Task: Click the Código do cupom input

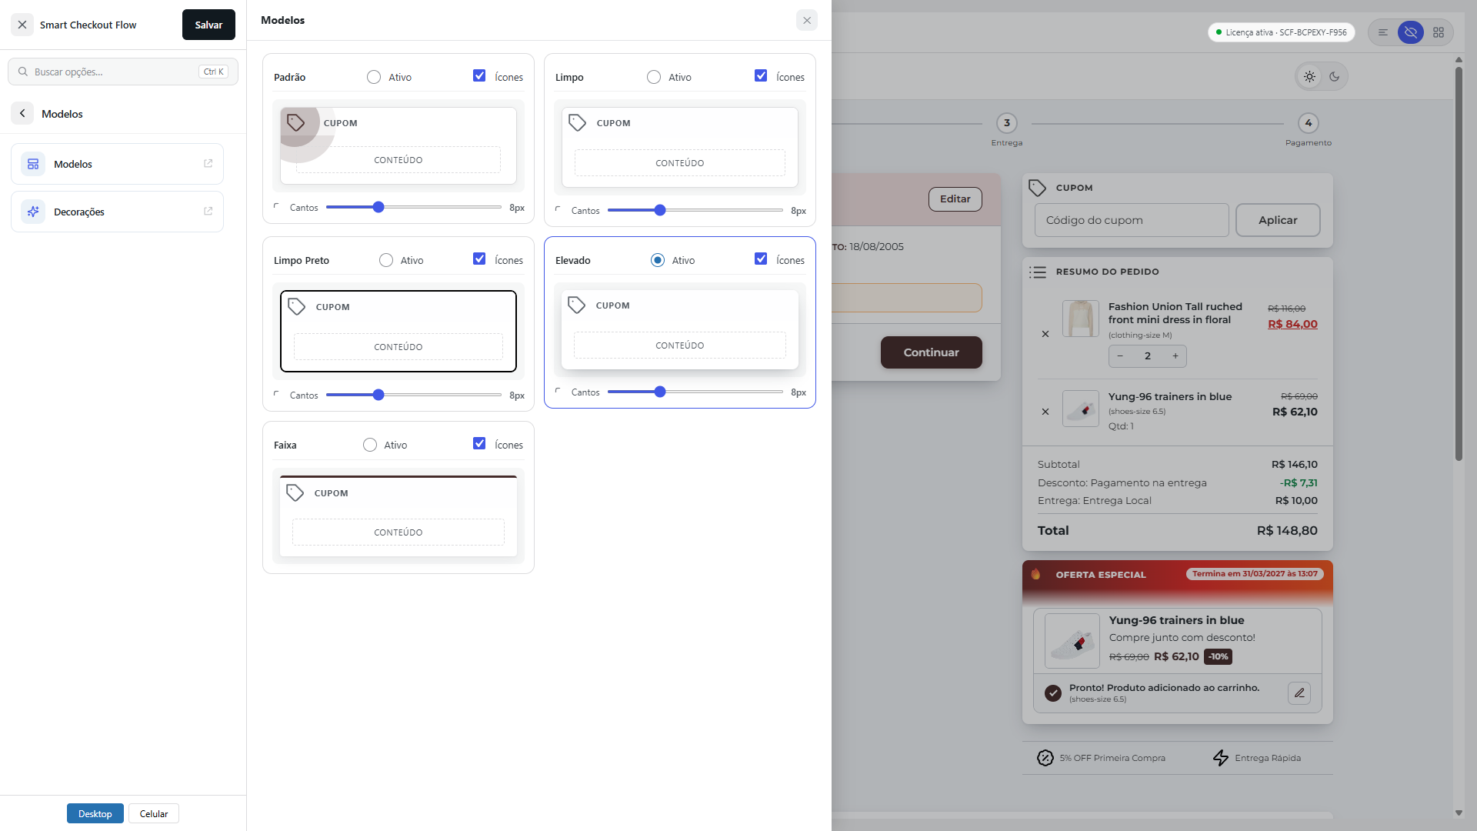Action: pyautogui.click(x=1132, y=220)
